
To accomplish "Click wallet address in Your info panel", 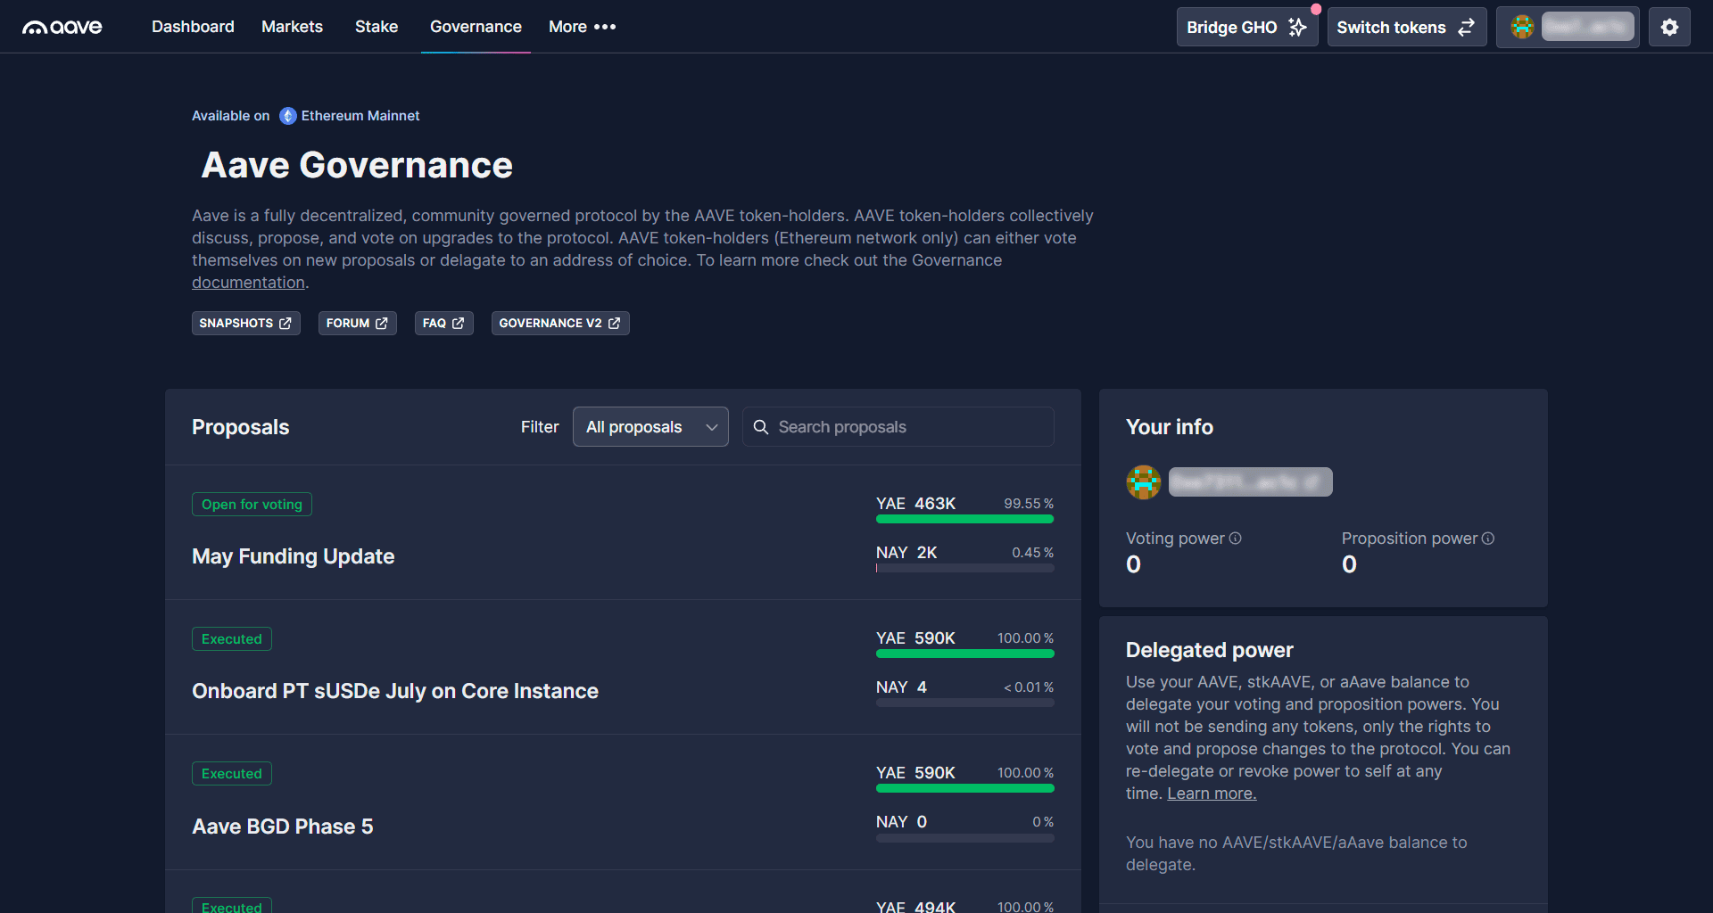I will 1250,482.
